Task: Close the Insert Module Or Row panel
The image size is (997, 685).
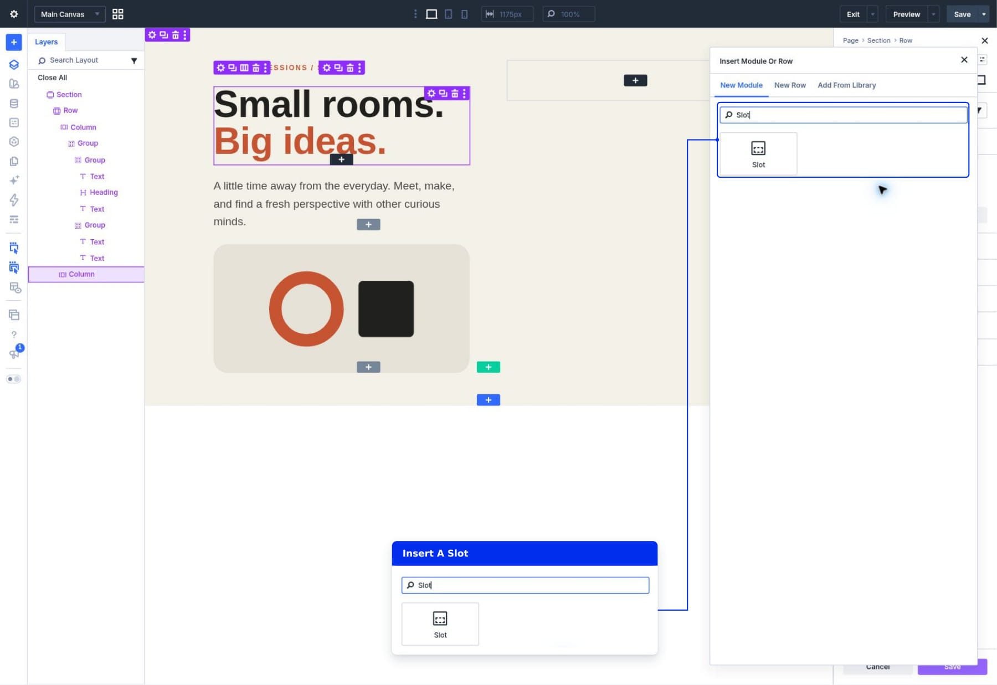Action: 964,60
